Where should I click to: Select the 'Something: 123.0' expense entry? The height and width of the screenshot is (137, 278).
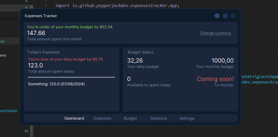[56, 84]
